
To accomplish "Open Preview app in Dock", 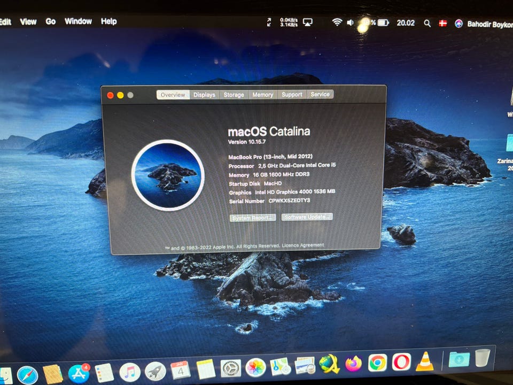I will click(305, 365).
